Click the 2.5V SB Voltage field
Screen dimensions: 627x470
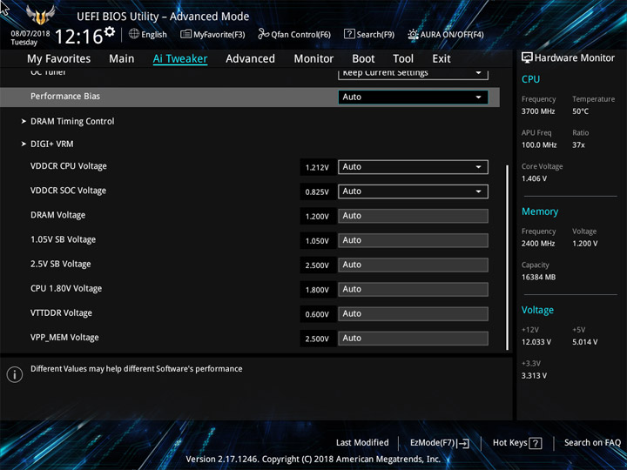[413, 265]
